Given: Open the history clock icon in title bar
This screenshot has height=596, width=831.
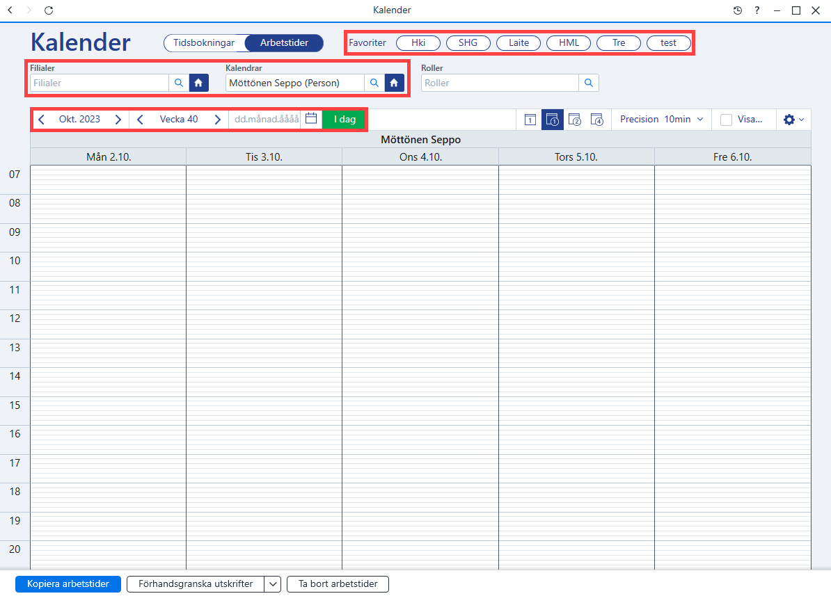Looking at the screenshot, I should click(x=737, y=10).
